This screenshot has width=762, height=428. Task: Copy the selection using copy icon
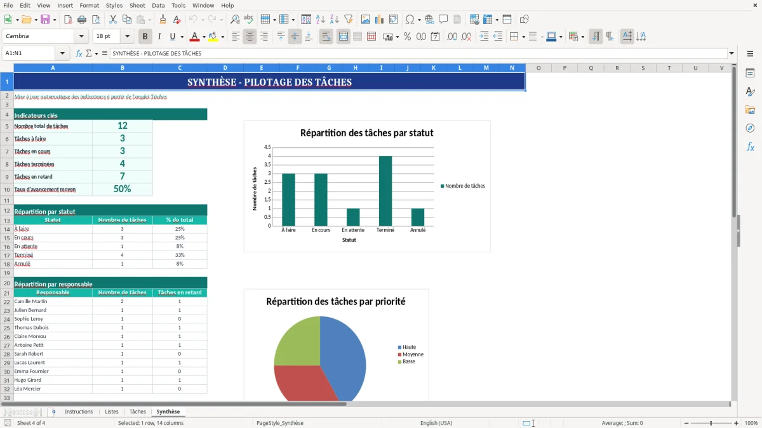(x=127, y=20)
